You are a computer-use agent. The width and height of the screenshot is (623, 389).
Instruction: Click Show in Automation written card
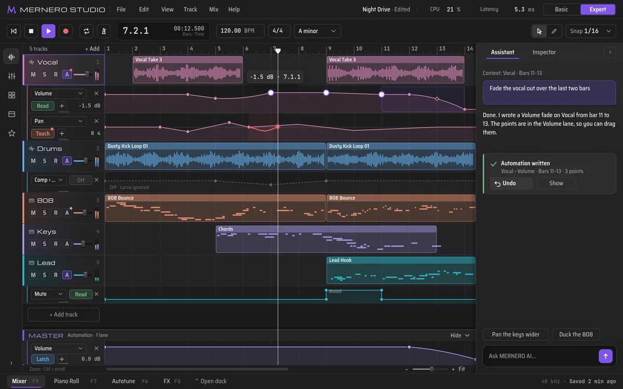point(556,183)
